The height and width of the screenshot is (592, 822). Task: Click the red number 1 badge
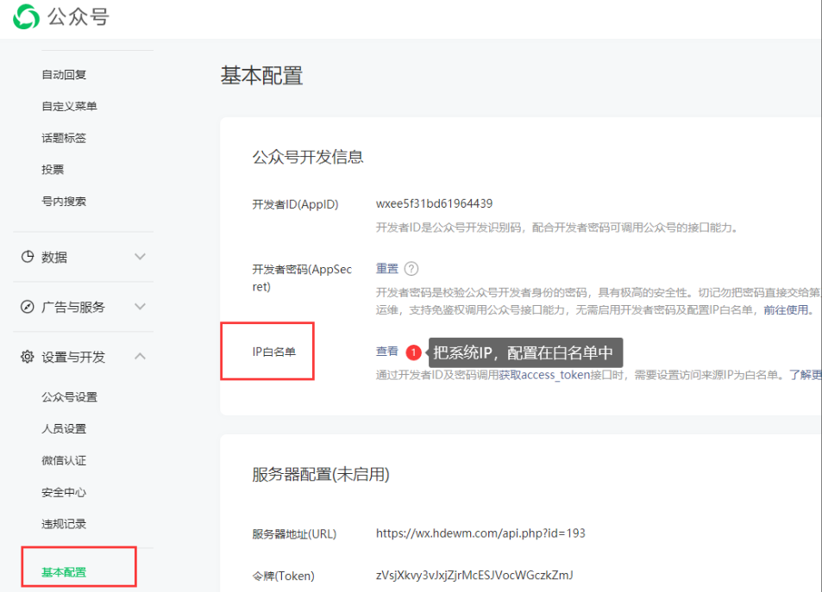click(x=414, y=352)
